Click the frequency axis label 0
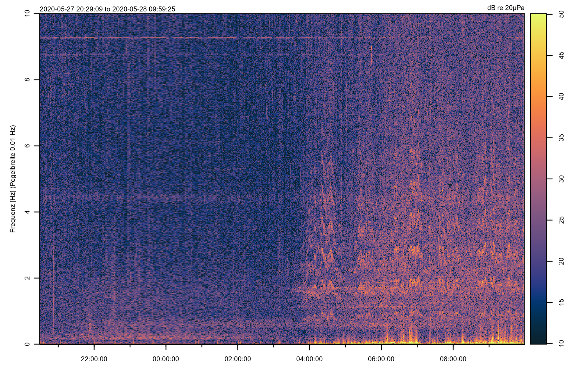Screen dimensions: 575x384 coord(27,344)
